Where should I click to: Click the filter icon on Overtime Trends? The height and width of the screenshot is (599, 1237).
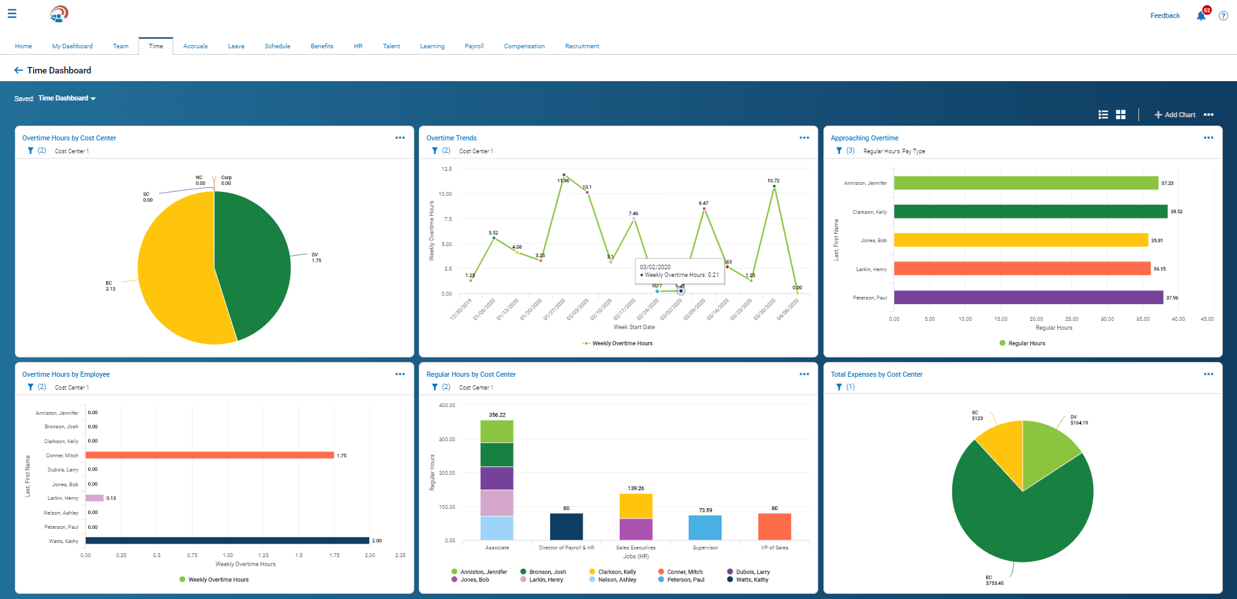pos(435,151)
